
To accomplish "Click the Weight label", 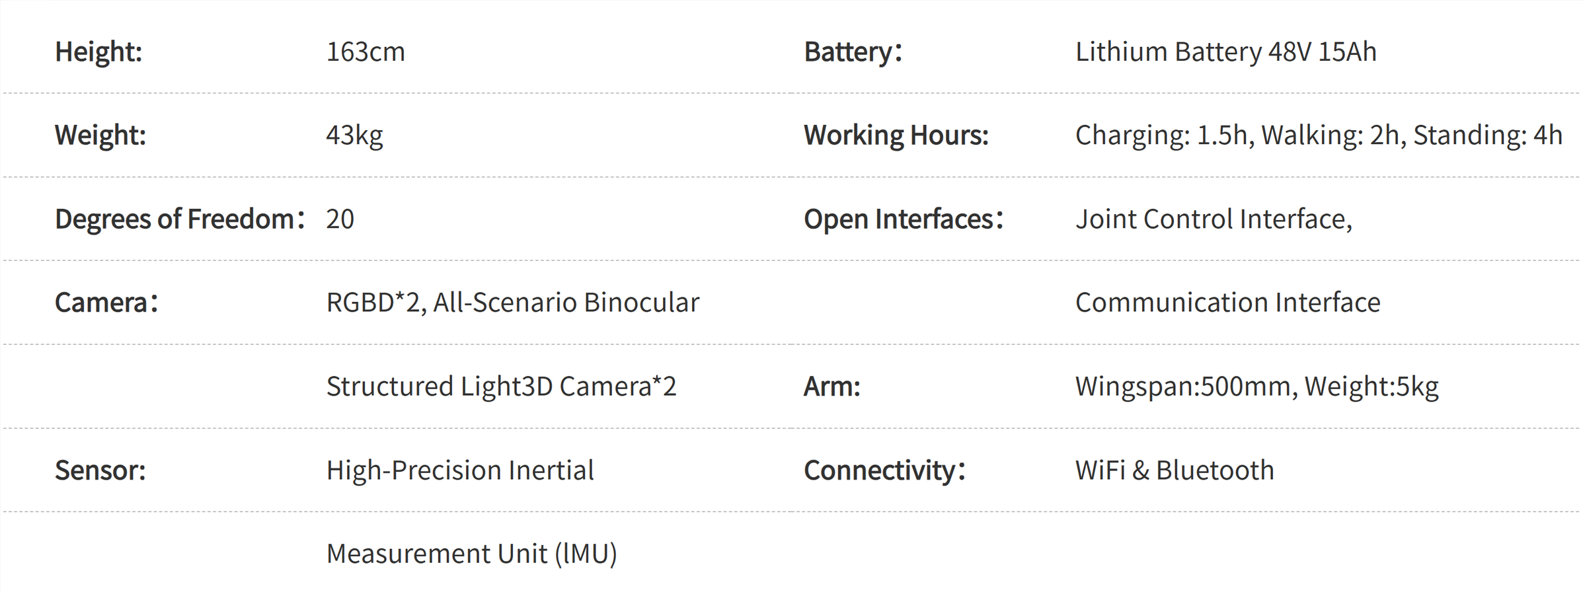I will 100,135.
